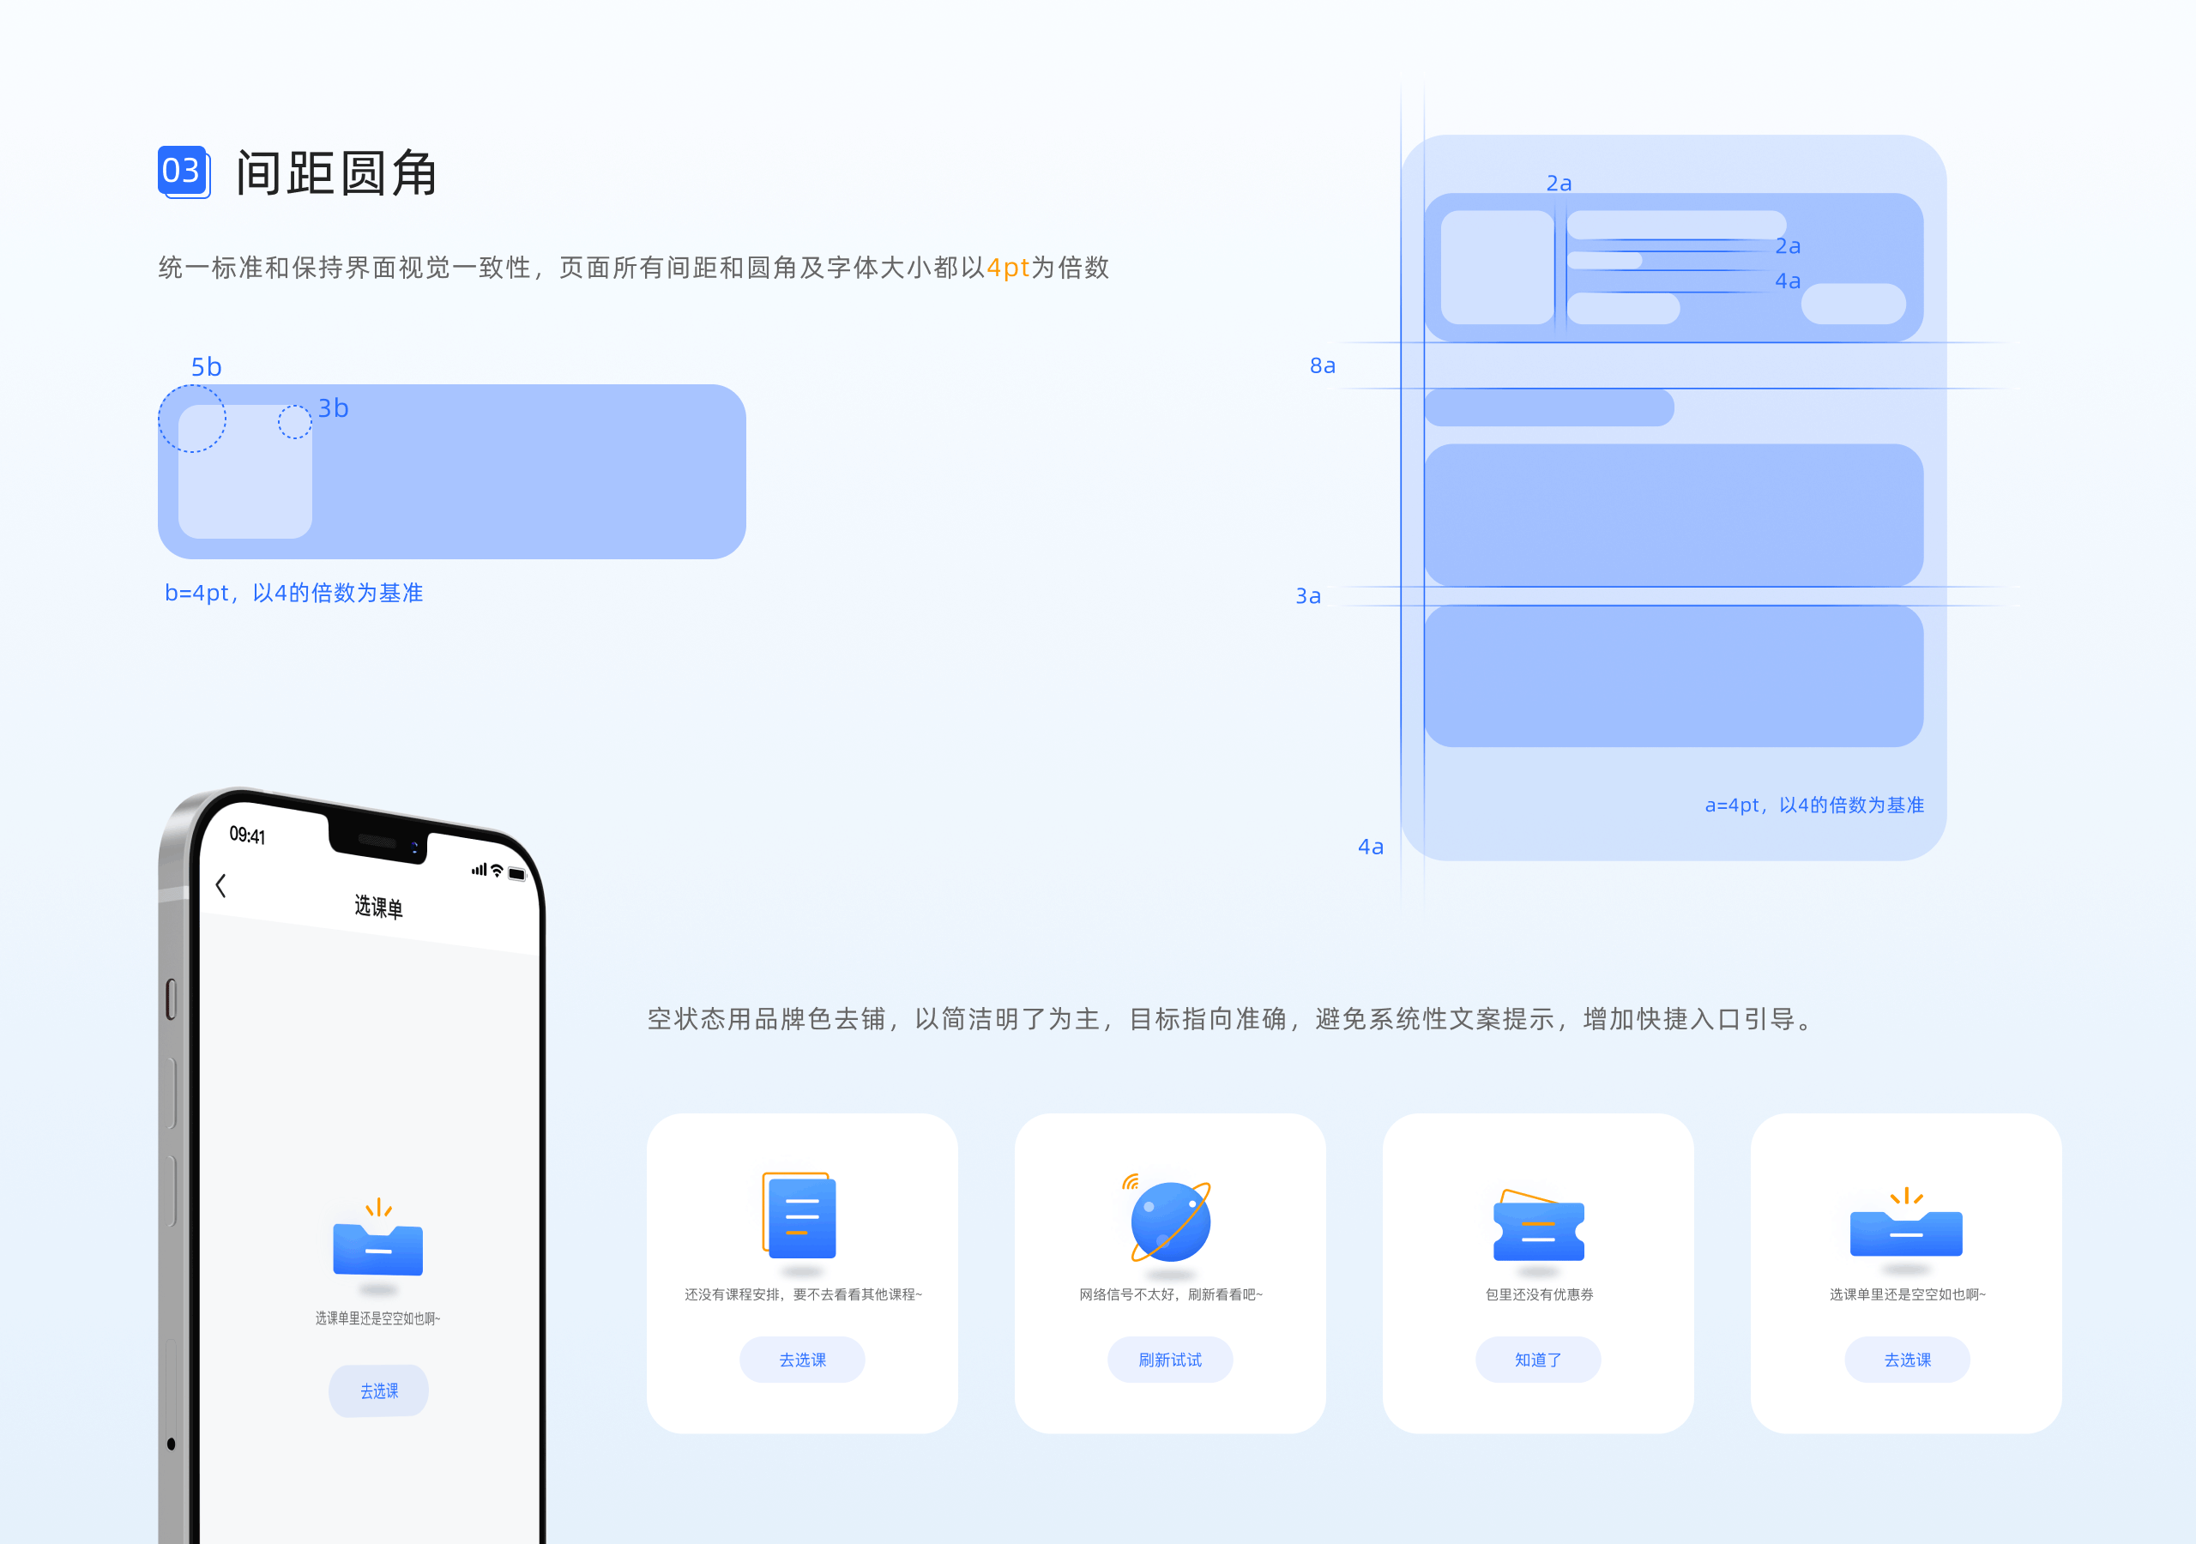This screenshot has height=1544, width=2196.
Task: Click the 8a spacing label
Action: coord(1323,365)
